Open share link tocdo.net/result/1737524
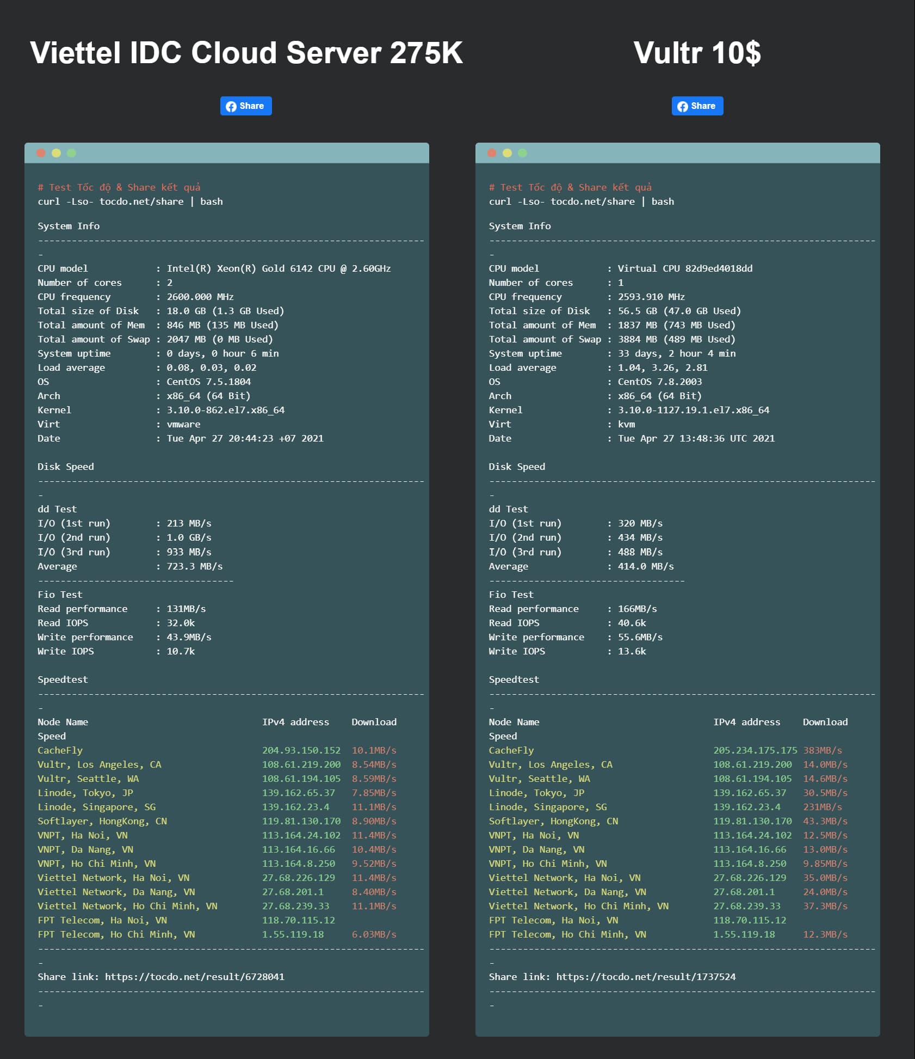 (x=646, y=977)
